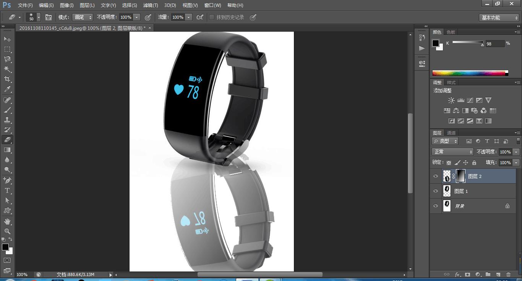This screenshot has width=522, height=281.
Task: Enable the 抹到历史记录 checkbox
Action: point(212,17)
